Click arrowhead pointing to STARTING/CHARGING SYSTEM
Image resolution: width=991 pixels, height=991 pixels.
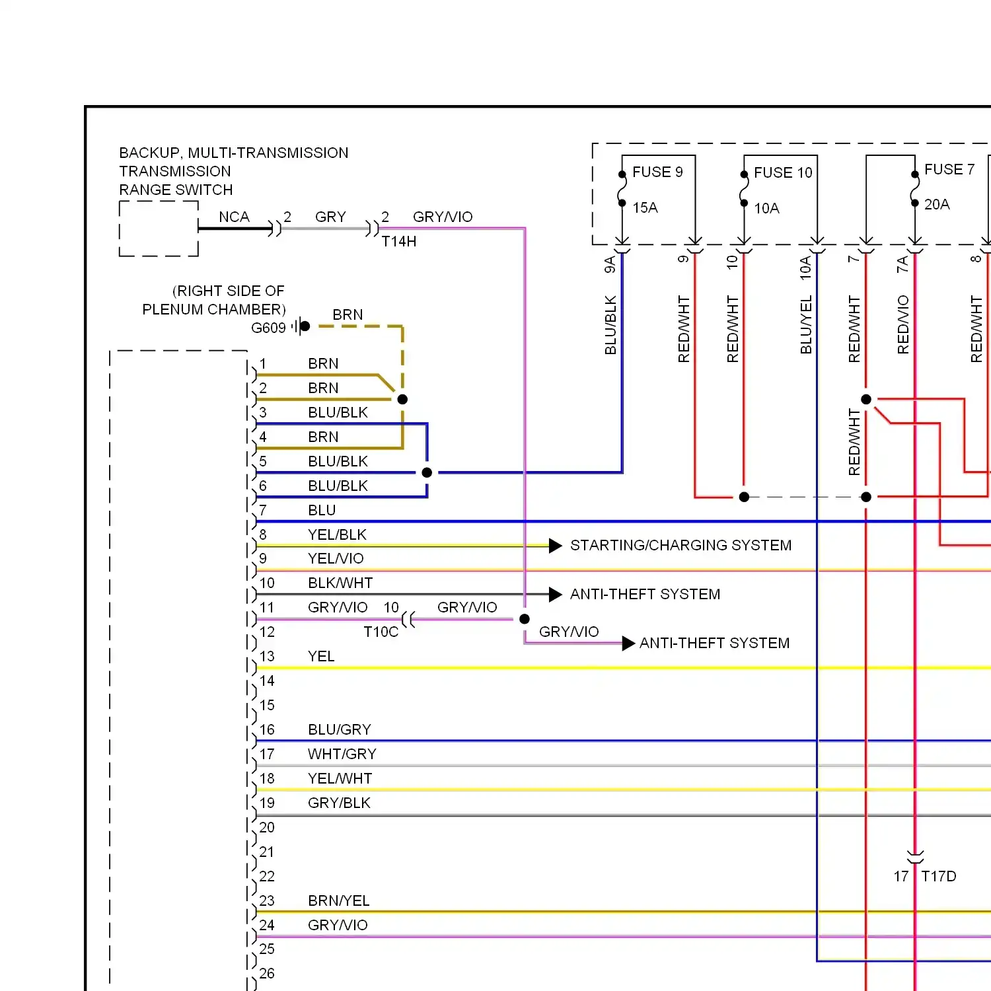(556, 546)
